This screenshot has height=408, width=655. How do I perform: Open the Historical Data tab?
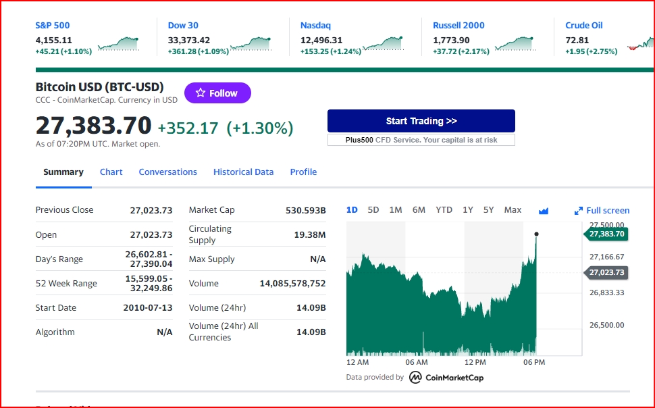click(x=244, y=172)
